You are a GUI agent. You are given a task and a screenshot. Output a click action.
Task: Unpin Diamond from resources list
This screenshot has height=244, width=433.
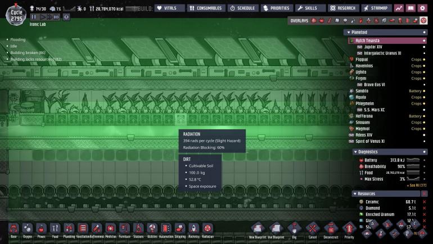click(x=424, y=207)
